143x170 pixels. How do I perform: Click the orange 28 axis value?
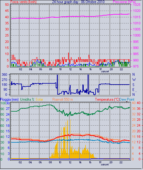coord(134,120)
